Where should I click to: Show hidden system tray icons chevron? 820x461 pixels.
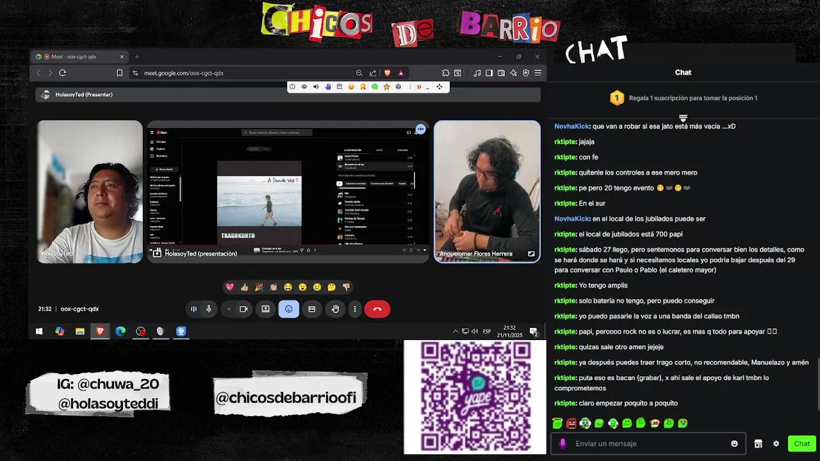[455, 331]
